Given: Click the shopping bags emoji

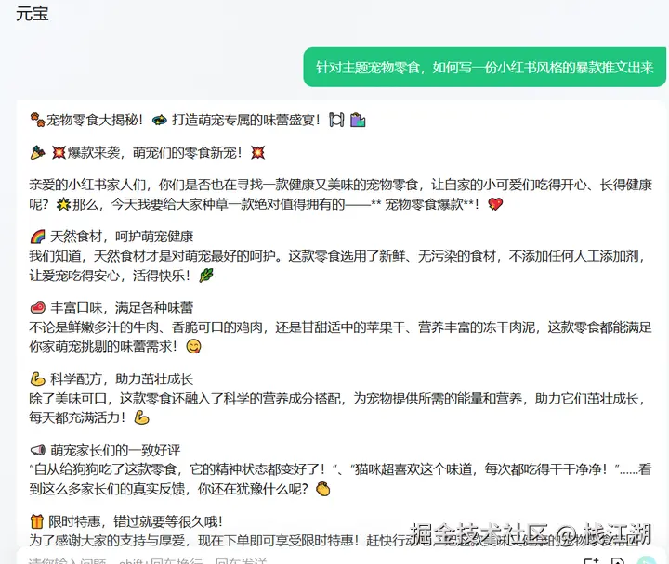Looking at the screenshot, I should pos(358,120).
